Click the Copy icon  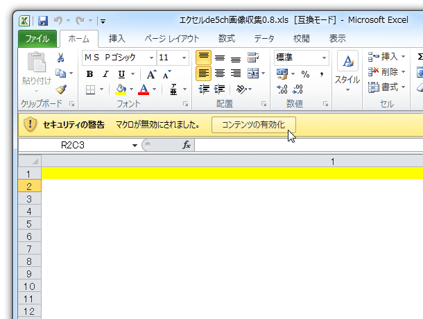coord(61,73)
